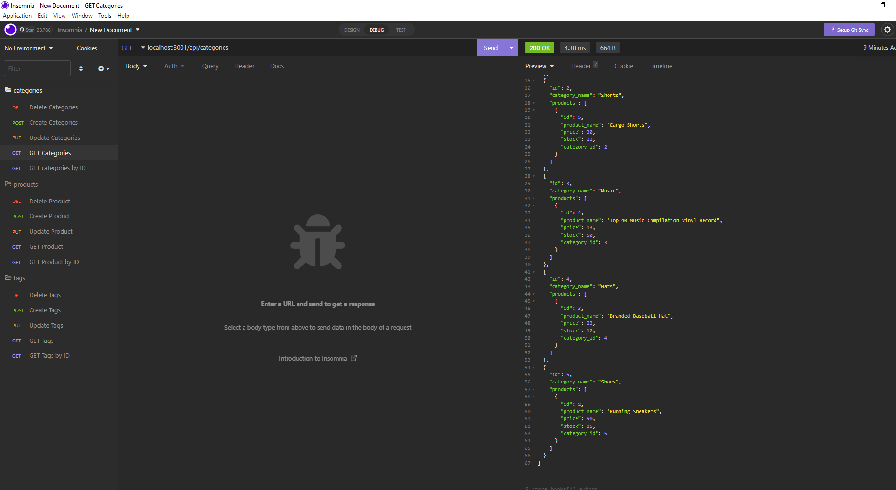This screenshot has width=896, height=490.
Task: Select the Update Product request
Action: [51, 232]
